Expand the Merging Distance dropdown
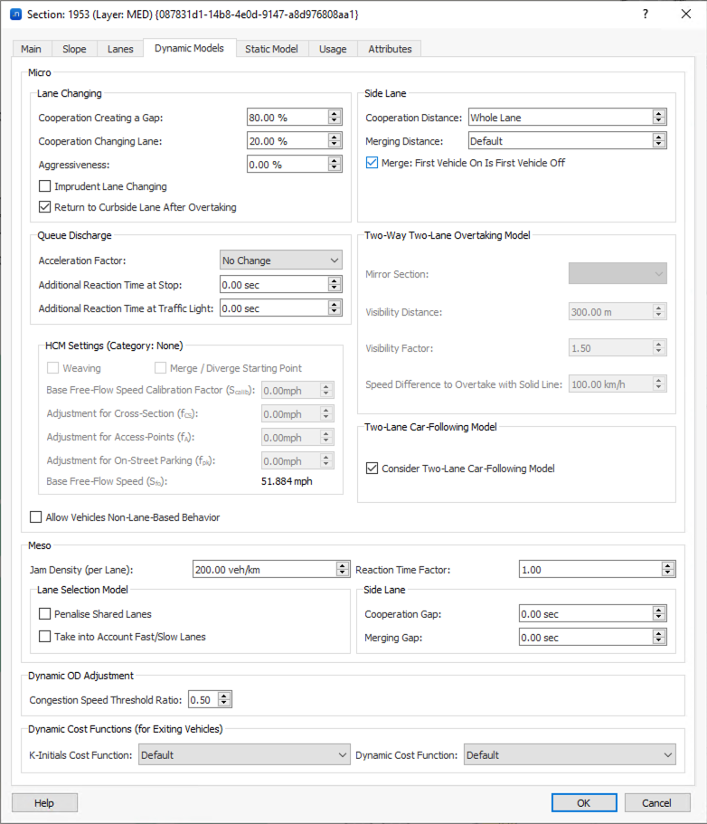The image size is (707, 824). (658, 140)
